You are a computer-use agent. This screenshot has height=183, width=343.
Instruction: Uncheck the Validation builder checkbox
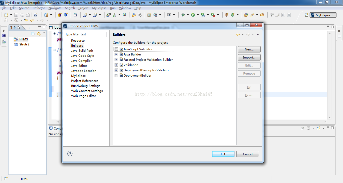tap(116, 65)
